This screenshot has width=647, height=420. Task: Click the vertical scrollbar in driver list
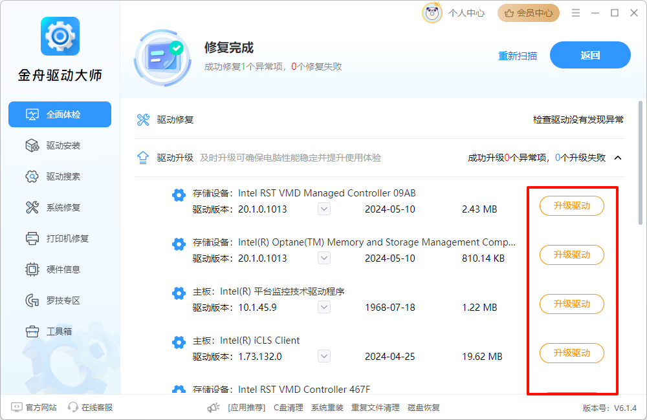(x=641, y=162)
